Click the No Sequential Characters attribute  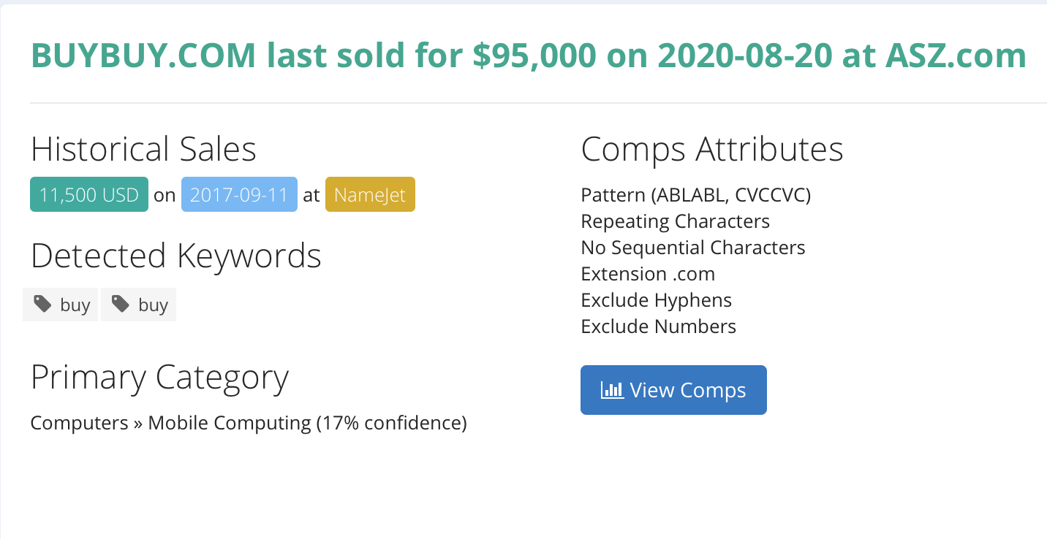693,248
